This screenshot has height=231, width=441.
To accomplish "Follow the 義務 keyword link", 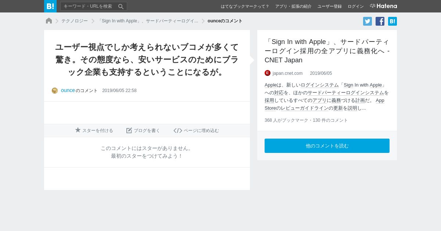I will 336,100.
